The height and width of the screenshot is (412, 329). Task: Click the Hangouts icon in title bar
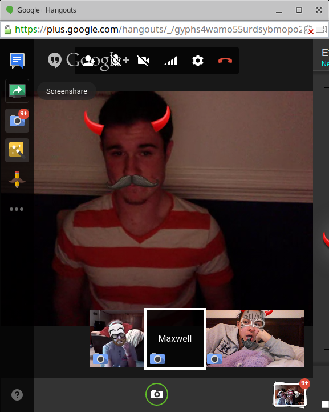[10, 10]
